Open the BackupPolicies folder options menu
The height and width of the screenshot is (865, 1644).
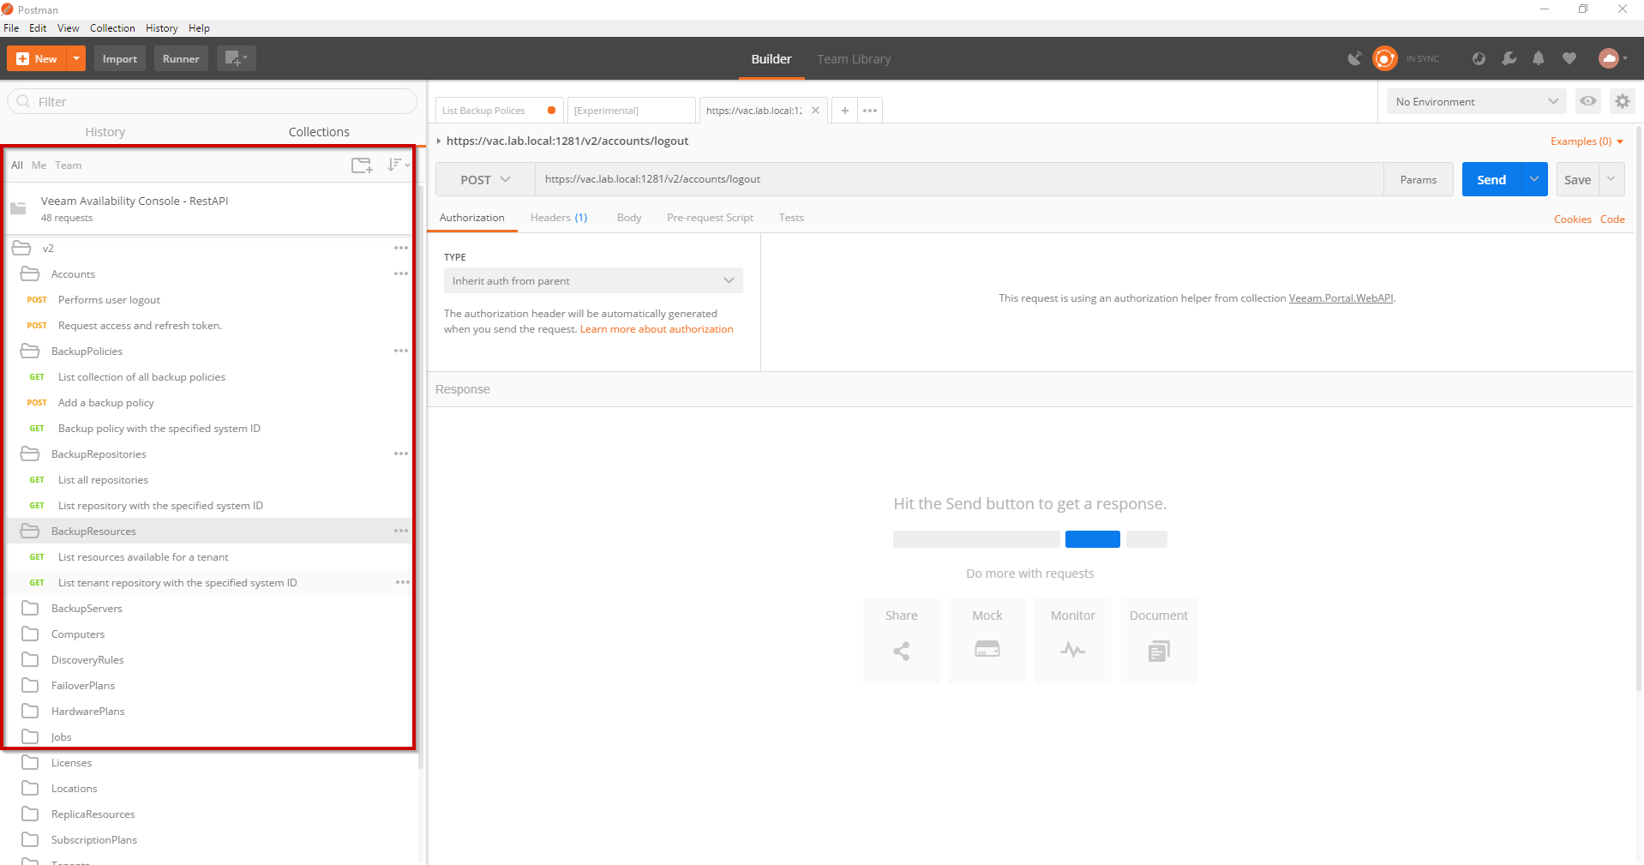click(x=401, y=351)
